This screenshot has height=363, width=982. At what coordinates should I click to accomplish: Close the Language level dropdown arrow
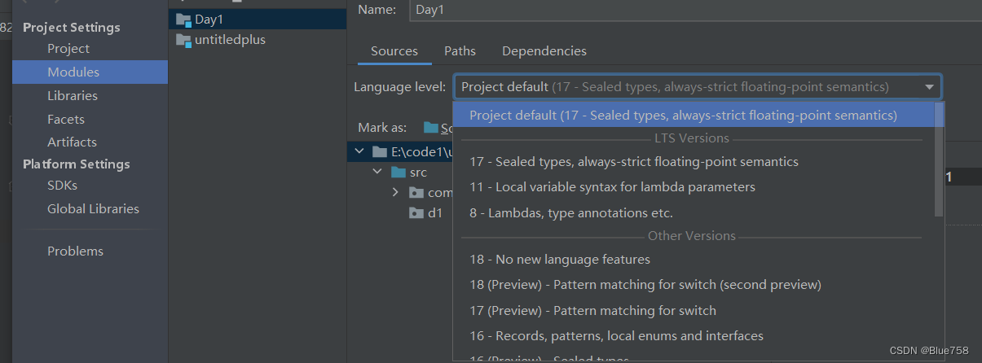929,87
